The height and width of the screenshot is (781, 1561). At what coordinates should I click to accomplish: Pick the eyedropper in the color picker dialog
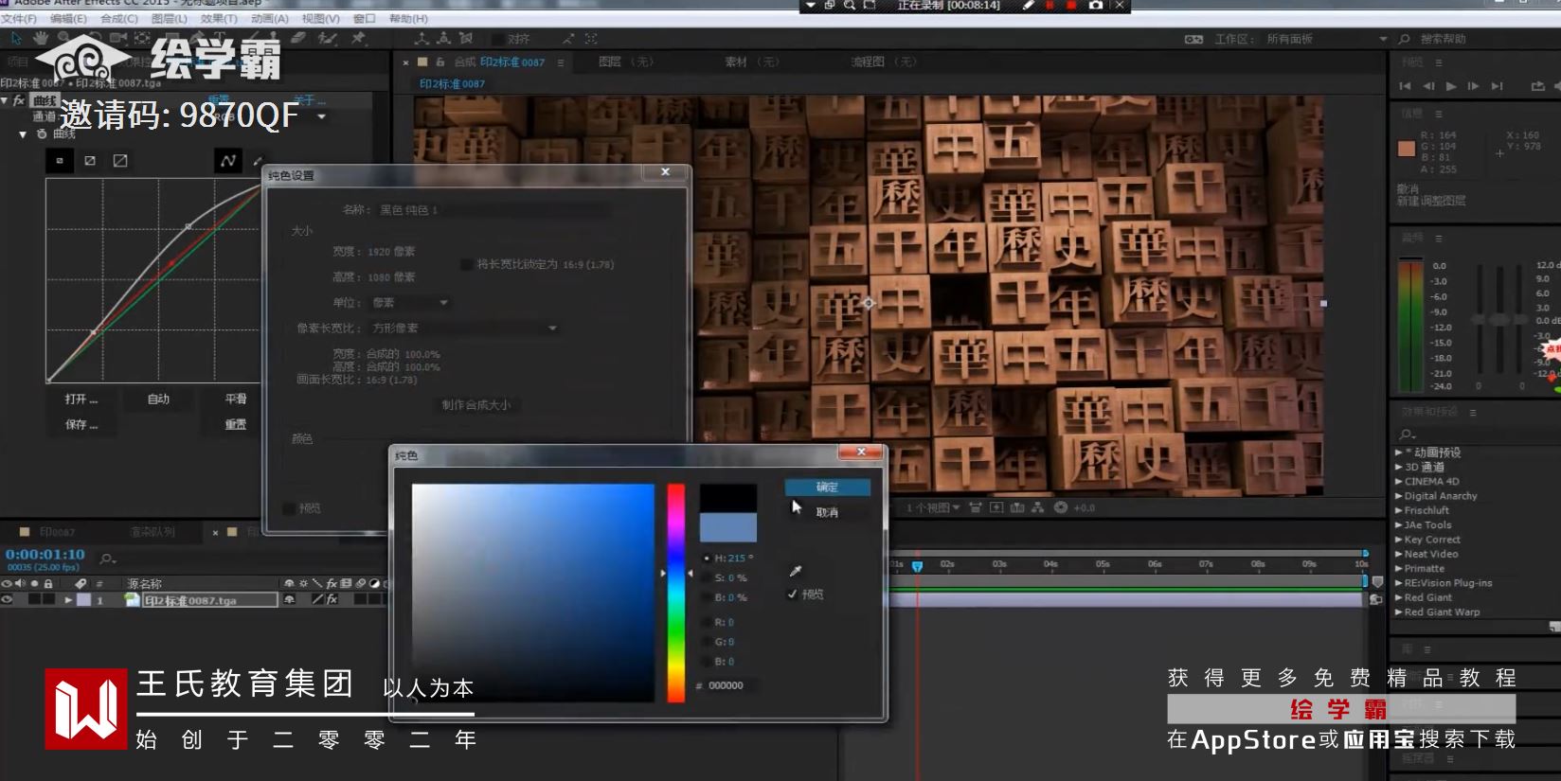(x=796, y=571)
